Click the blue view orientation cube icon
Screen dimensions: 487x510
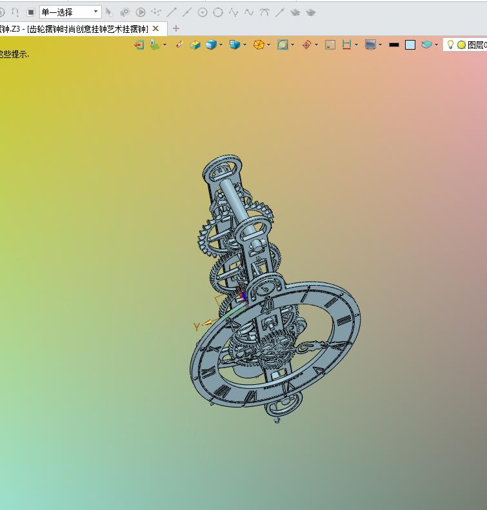pyautogui.click(x=235, y=44)
